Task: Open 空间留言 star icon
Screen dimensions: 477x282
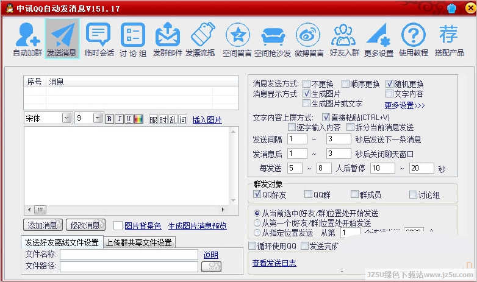Action: (237, 39)
